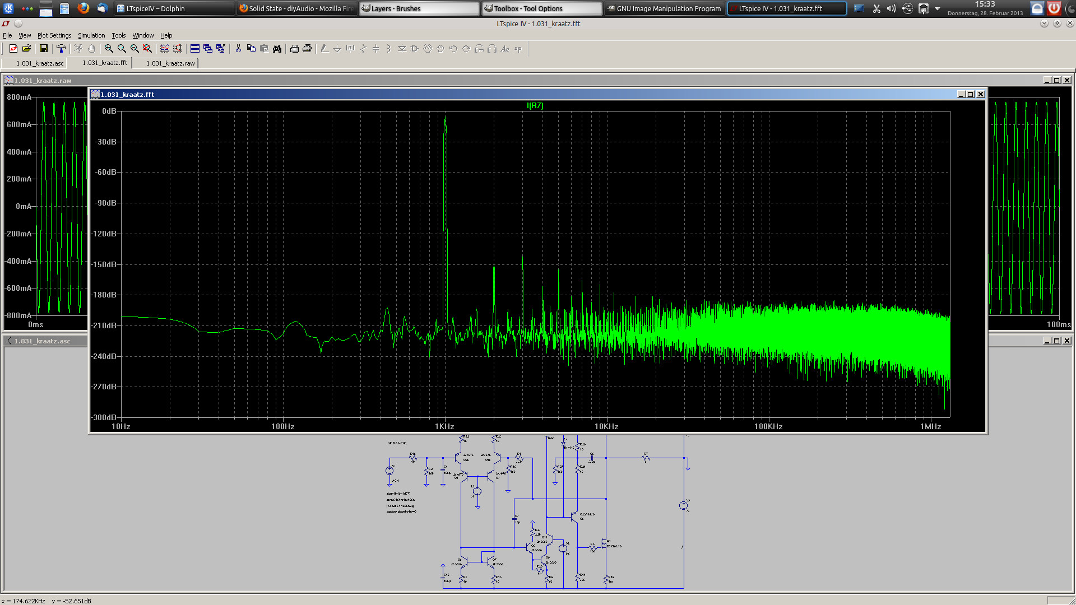
Task: Click the Inductor component icon
Action: [x=389, y=49]
